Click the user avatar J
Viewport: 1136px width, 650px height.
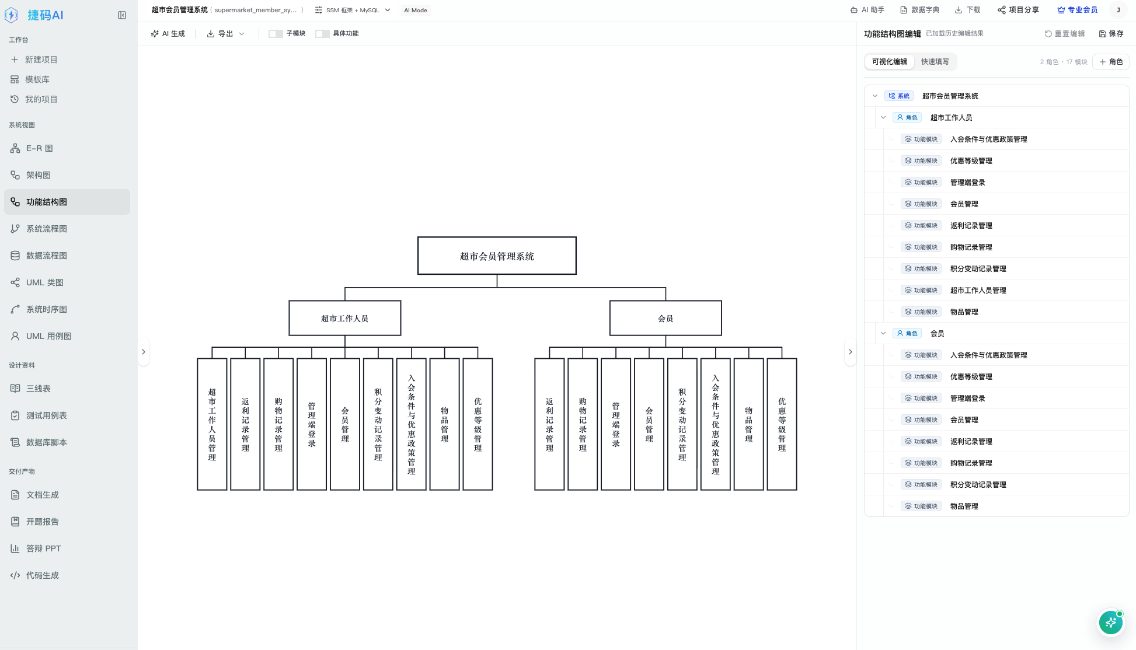[1118, 10]
